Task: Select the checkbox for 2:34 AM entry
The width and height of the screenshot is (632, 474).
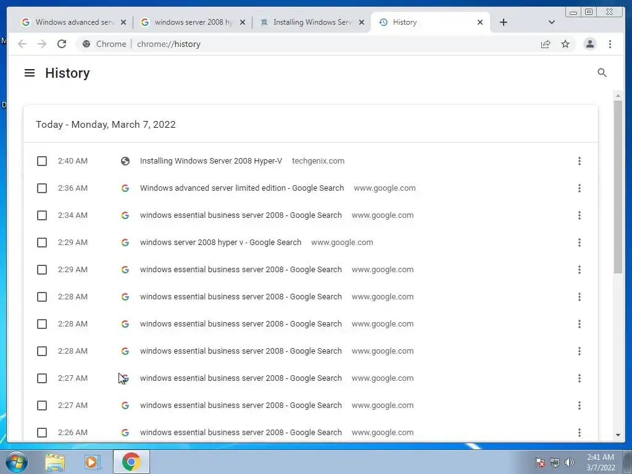Action: point(42,215)
